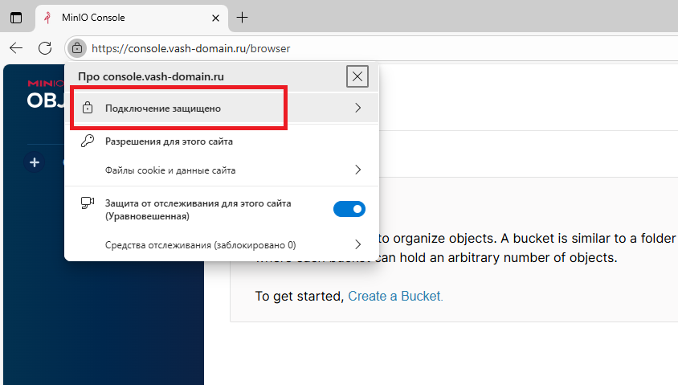This screenshot has width=678, height=385.
Task: Click the plus button in MinIO sidebar
Action: (35, 162)
